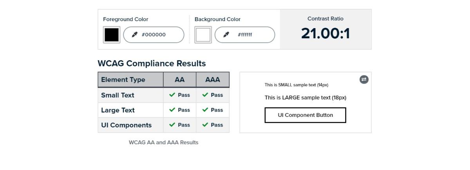This screenshot has height=170, width=470.
Task: Click the 21.00:1 contrast ratio value
Action: tap(325, 34)
